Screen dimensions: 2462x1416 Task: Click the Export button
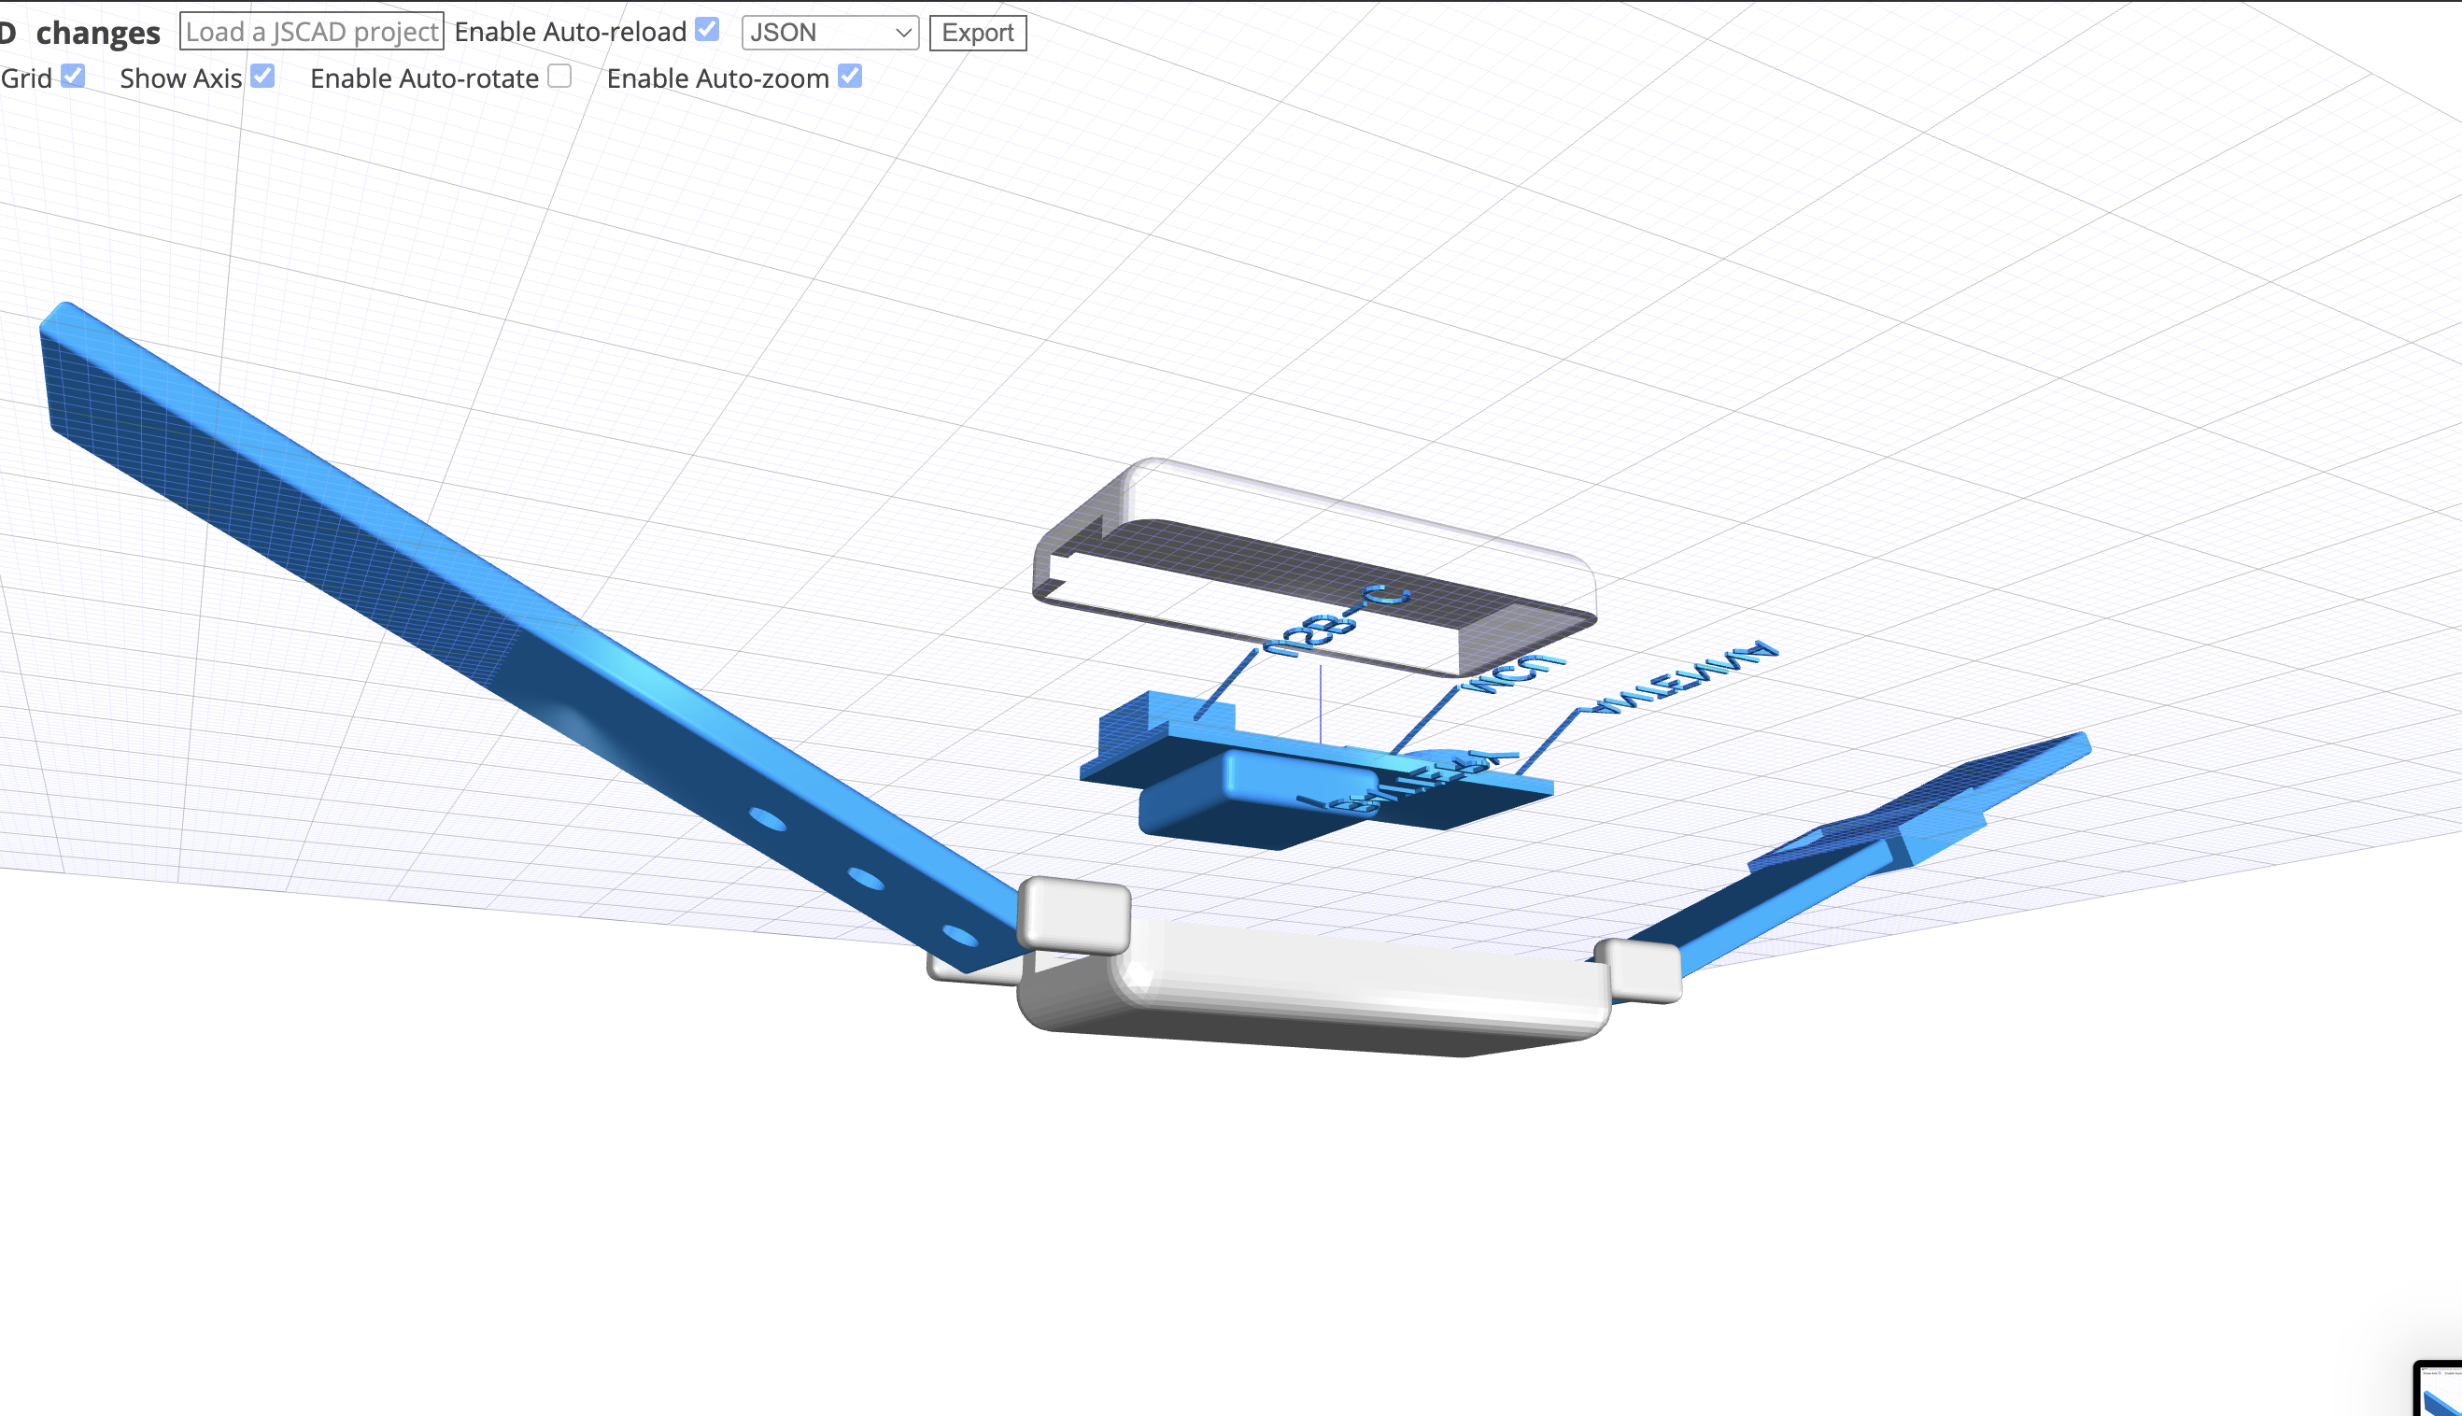[977, 32]
